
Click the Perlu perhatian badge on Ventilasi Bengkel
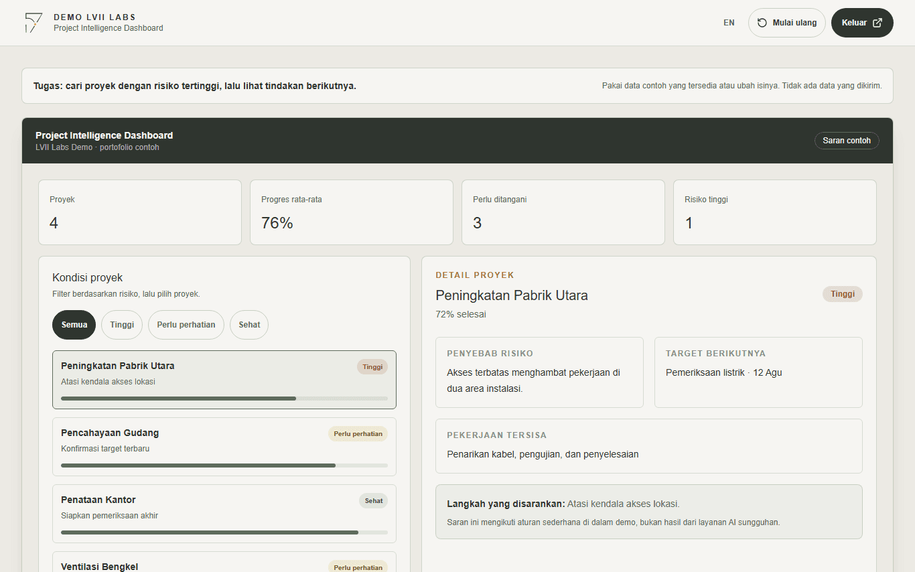tap(358, 567)
